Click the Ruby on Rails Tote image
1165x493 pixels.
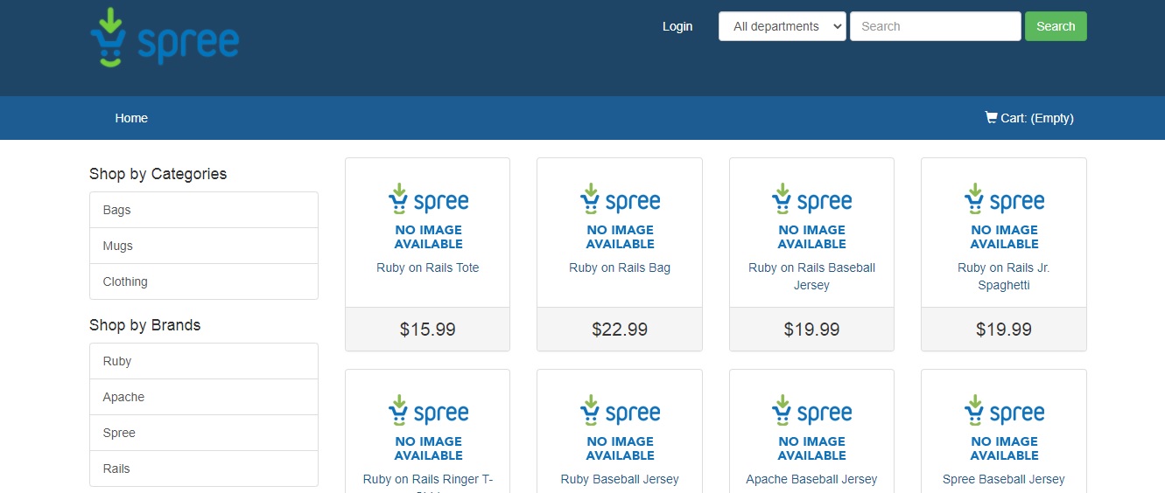click(x=427, y=215)
